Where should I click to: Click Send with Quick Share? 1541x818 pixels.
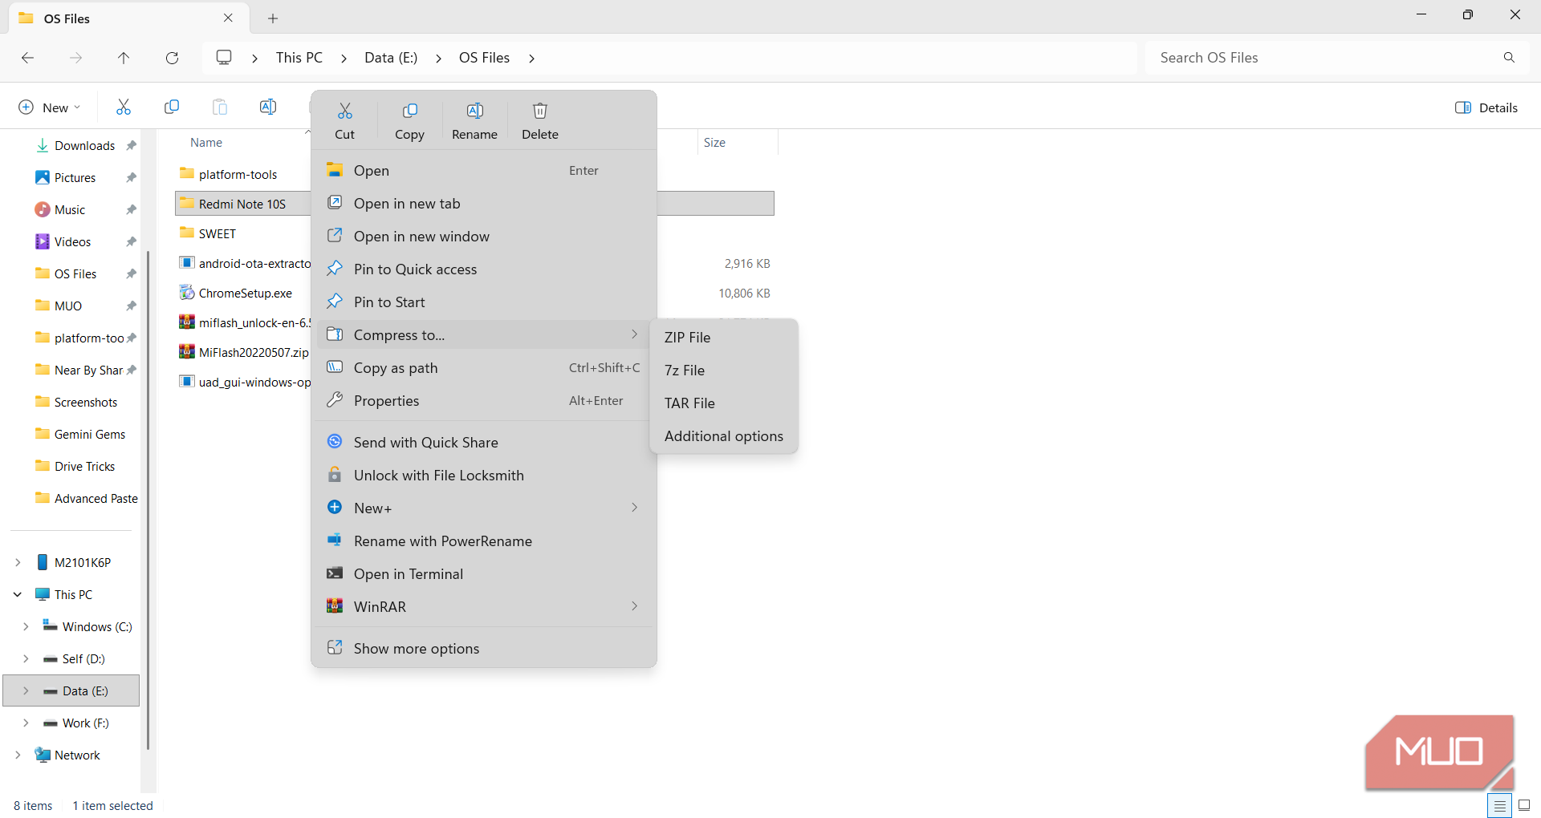[x=483, y=443]
